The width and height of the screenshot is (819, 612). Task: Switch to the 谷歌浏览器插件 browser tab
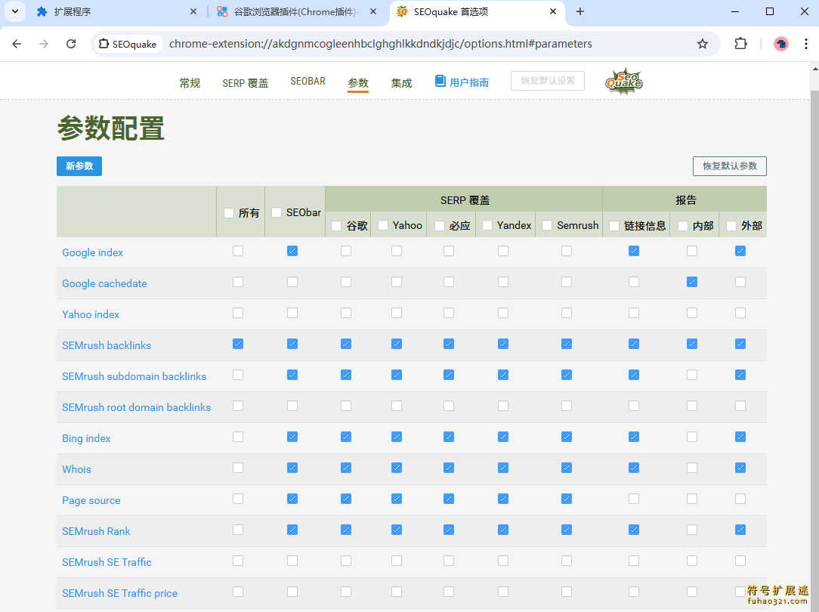point(296,11)
